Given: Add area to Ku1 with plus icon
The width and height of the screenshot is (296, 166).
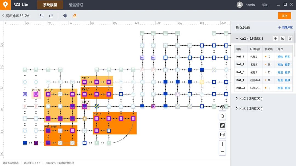Looking at the screenshot, I should 275,38.
